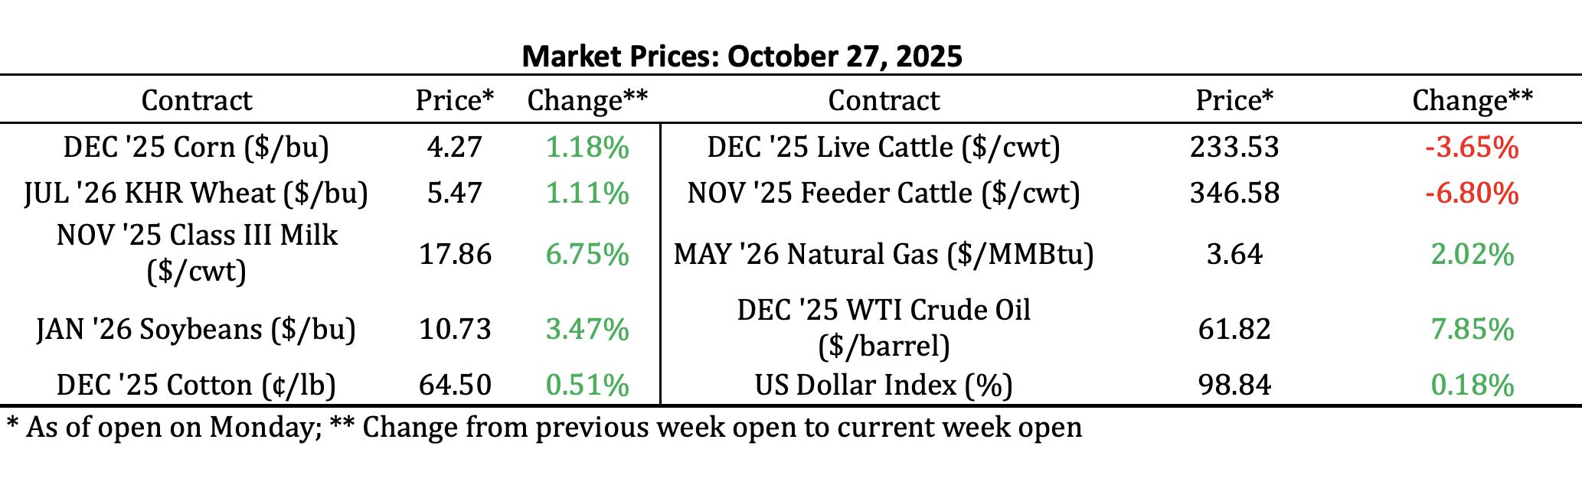The width and height of the screenshot is (1582, 485).
Task: Click the footnote about Monday open
Action: [x=544, y=427]
